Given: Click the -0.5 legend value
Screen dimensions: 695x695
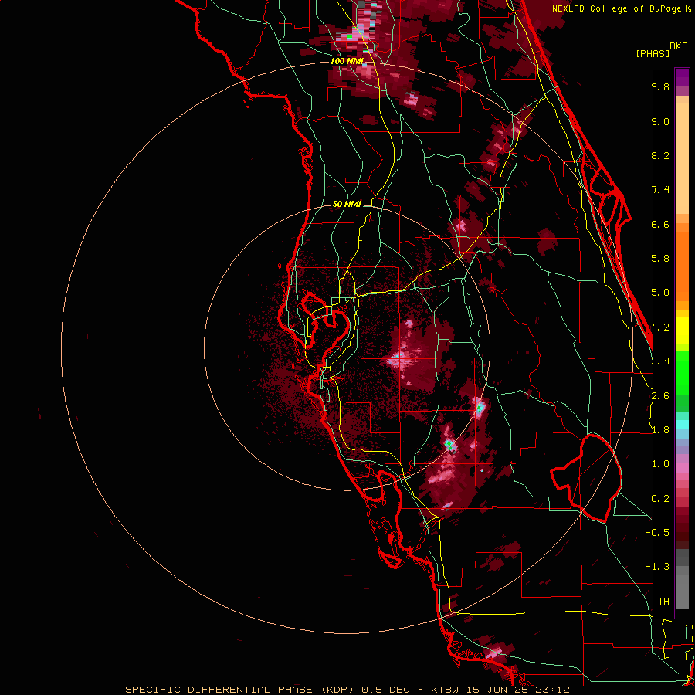Looking at the screenshot, I should click(657, 533).
